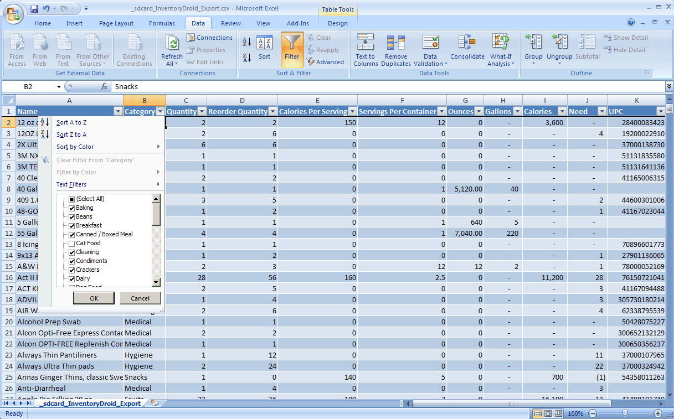Click the Advanced filter icon
The image size is (674, 419).
[x=310, y=62]
